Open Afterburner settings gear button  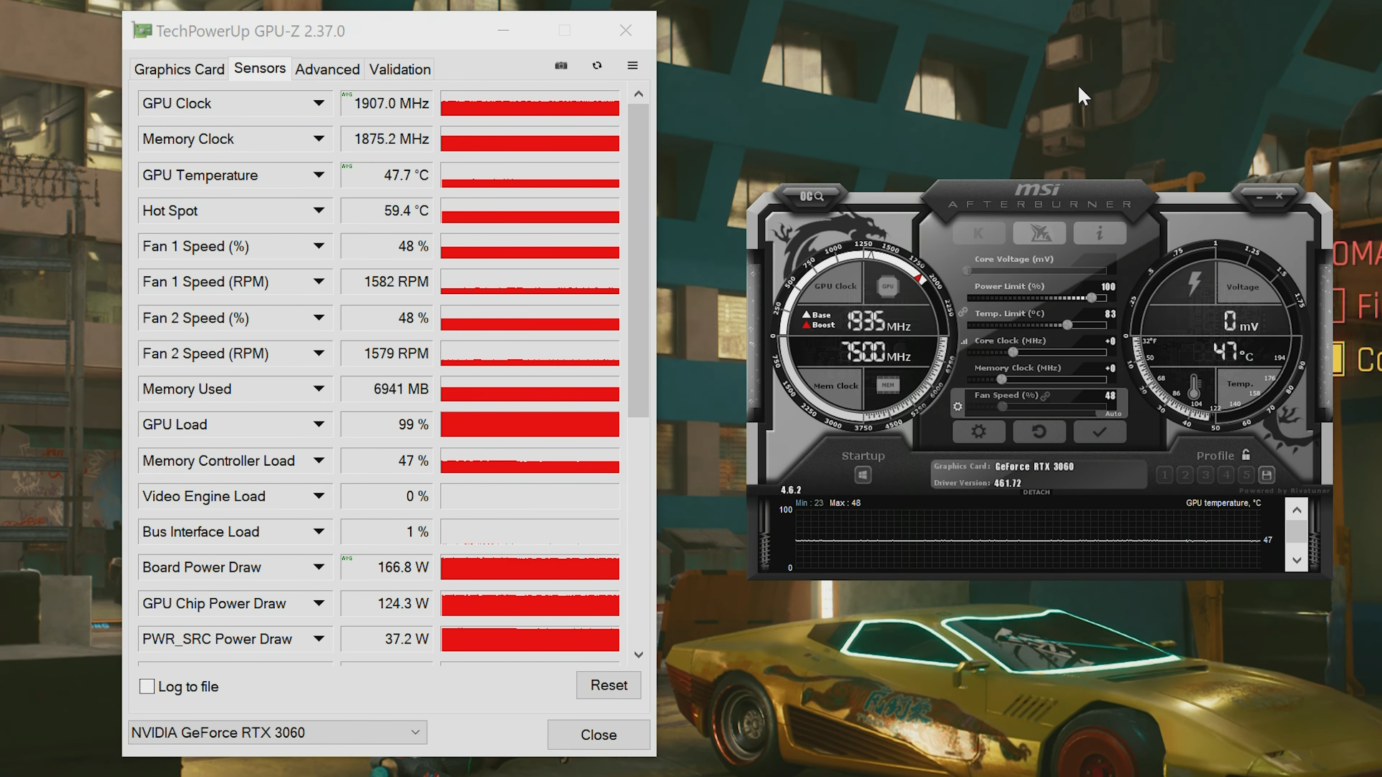click(978, 431)
